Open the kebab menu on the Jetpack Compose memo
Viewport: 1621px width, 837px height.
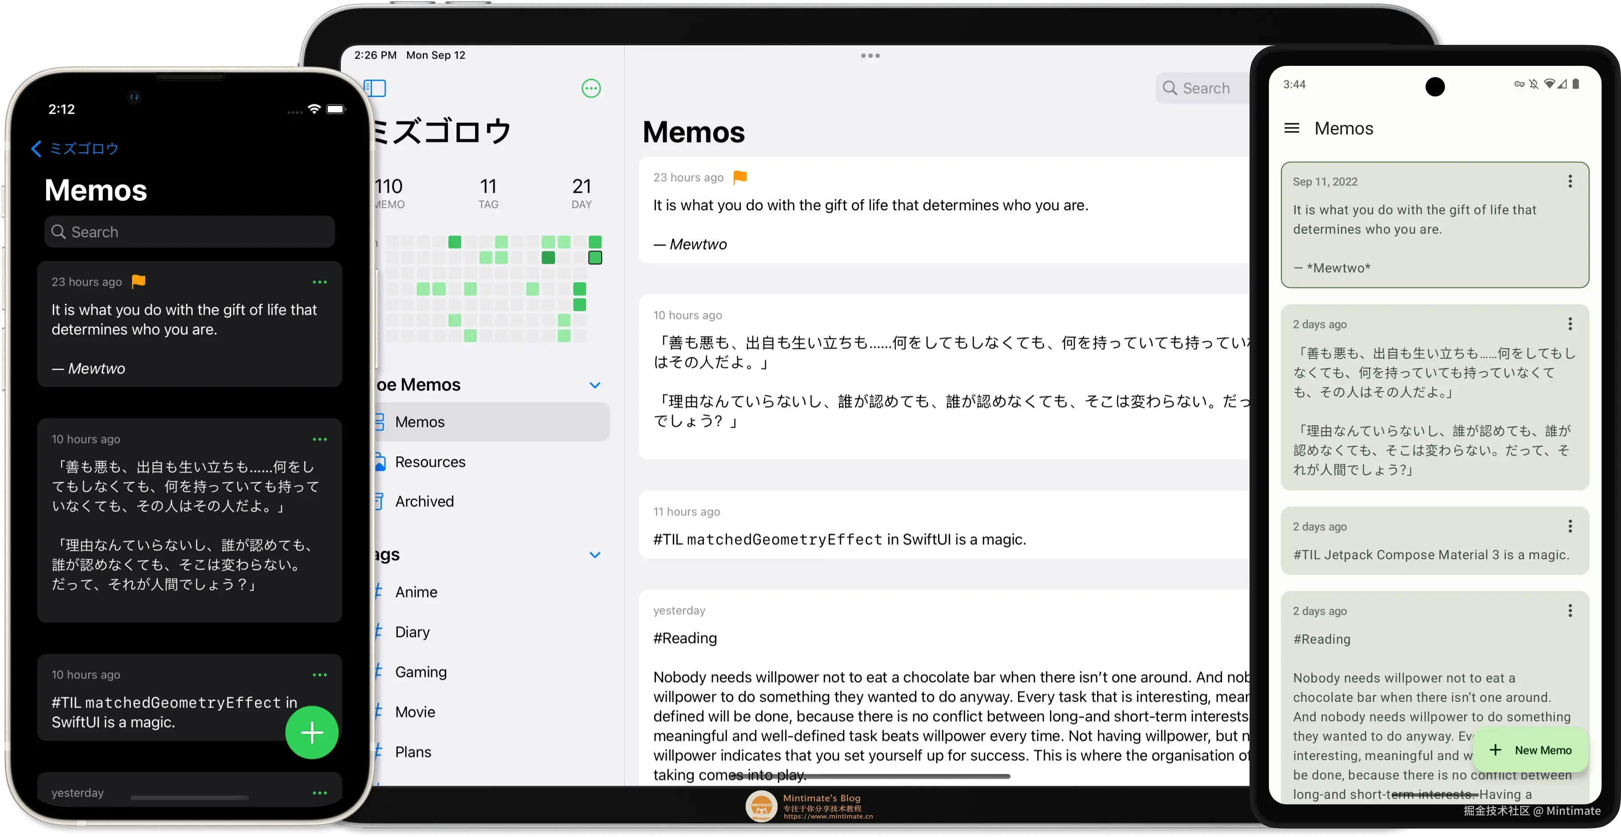click(1569, 526)
